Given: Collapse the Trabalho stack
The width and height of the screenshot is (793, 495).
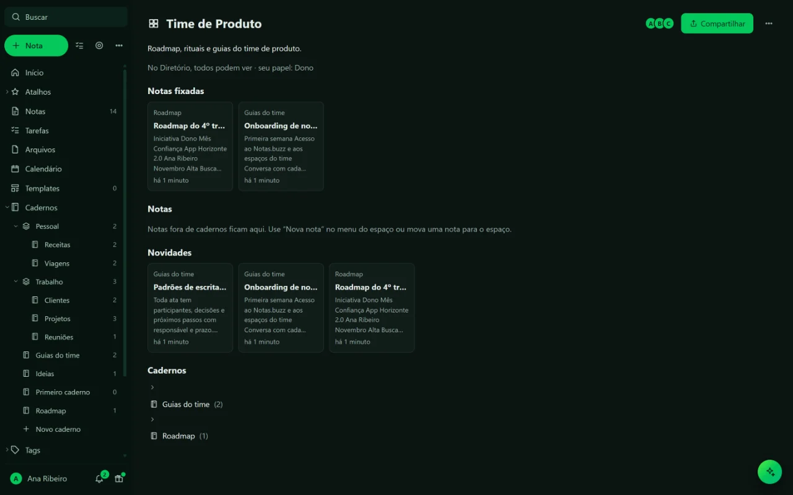Looking at the screenshot, I should coord(16,282).
